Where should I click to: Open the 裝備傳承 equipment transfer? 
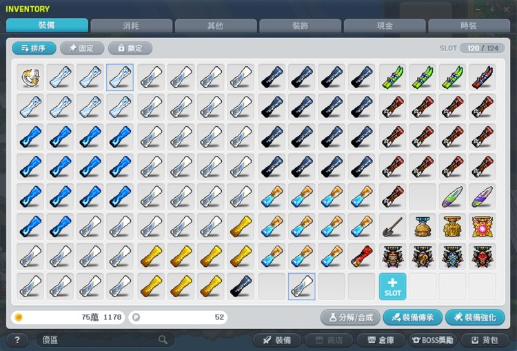pos(412,317)
